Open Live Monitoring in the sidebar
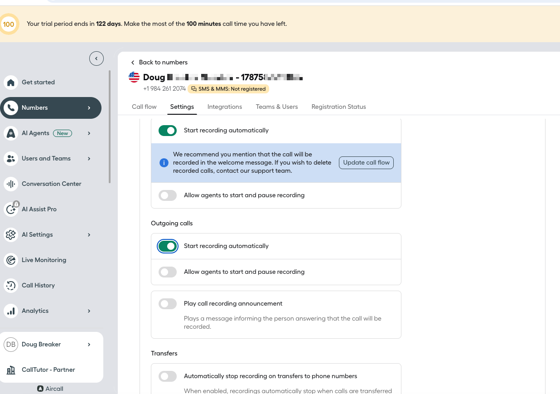This screenshot has width=560, height=394. [x=44, y=260]
